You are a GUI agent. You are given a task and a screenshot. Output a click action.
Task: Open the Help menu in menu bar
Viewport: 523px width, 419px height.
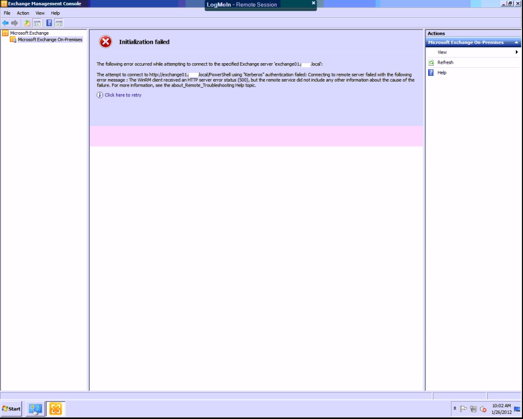[55, 13]
